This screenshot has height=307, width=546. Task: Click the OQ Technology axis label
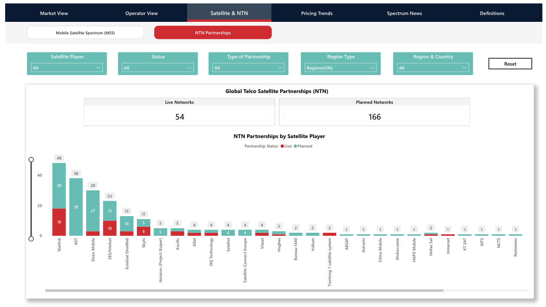point(211,253)
